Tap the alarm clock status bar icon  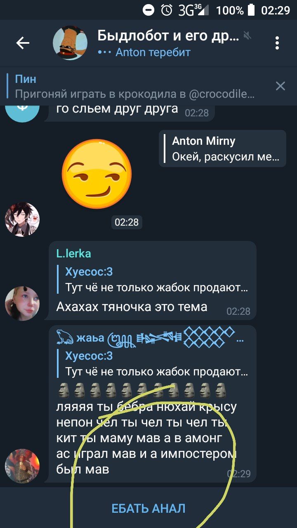pos(167,10)
